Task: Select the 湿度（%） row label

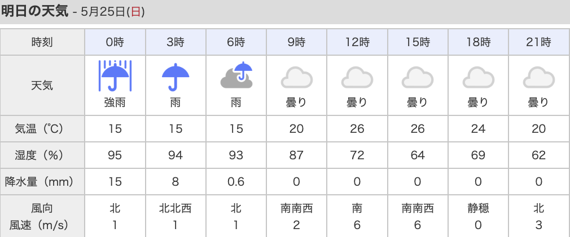Action: (x=39, y=155)
